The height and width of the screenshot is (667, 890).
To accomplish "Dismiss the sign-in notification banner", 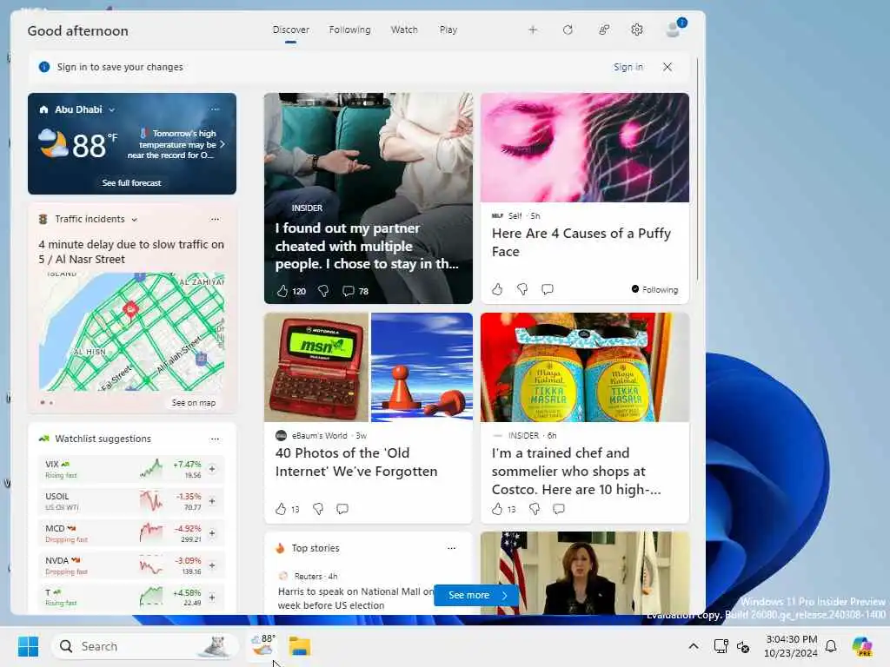I will point(667,67).
